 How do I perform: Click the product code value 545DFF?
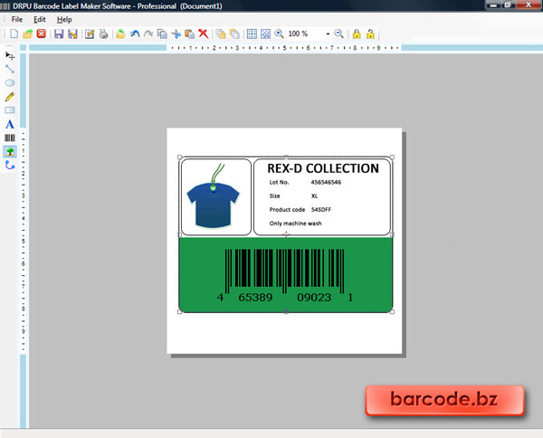coord(321,209)
